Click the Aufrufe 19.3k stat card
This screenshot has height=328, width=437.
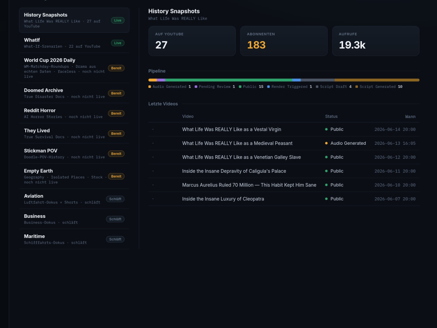pyautogui.click(x=376, y=41)
